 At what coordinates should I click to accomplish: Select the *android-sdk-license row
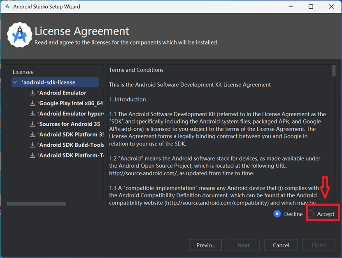point(55,82)
